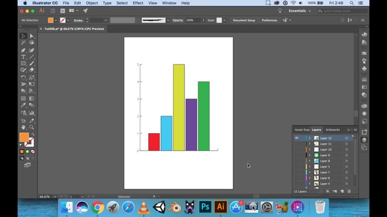The height and width of the screenshot is (217, 387).
Task: Open Photoshop from the Dock
Action: (x=205, y=207)
